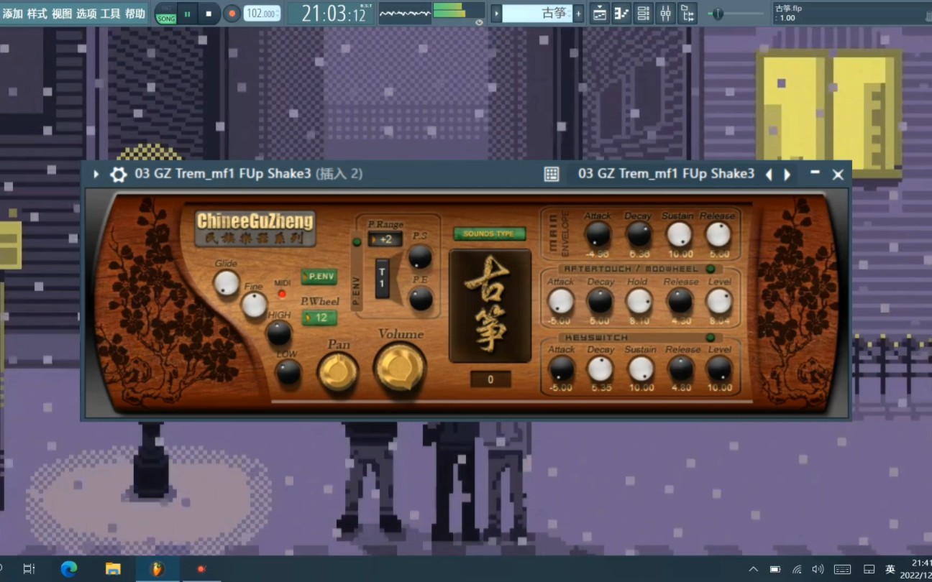Click the Fine tune knob
The height and width of the screenshot is (582, 932).
pos(254,305)
